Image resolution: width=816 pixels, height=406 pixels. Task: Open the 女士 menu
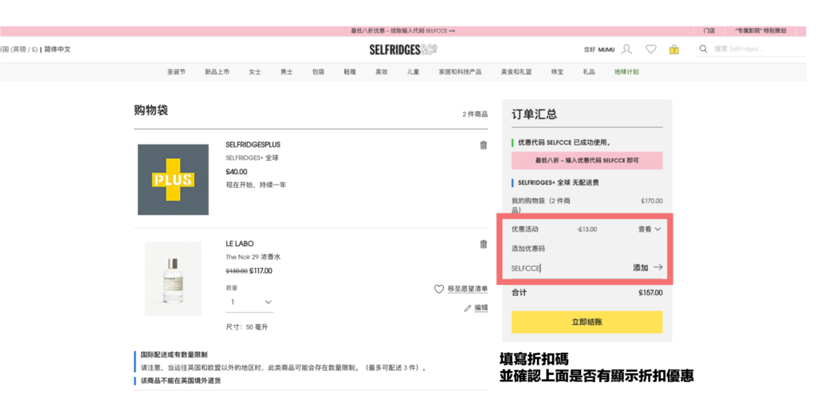point(255,72)
